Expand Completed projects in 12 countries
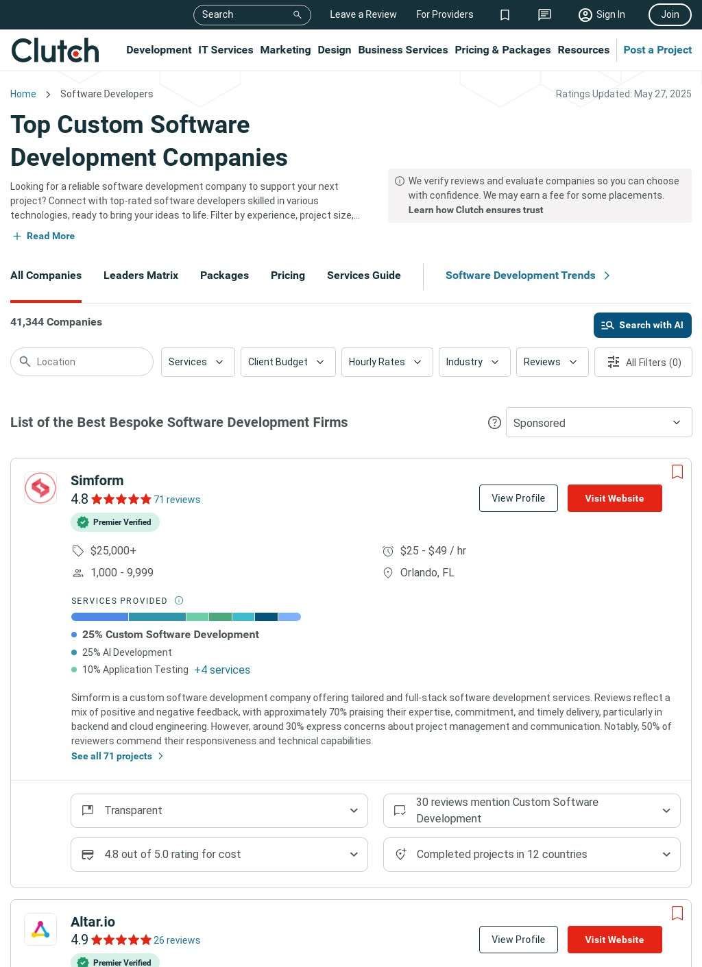 pyautogui.click(x=532, y=855)
